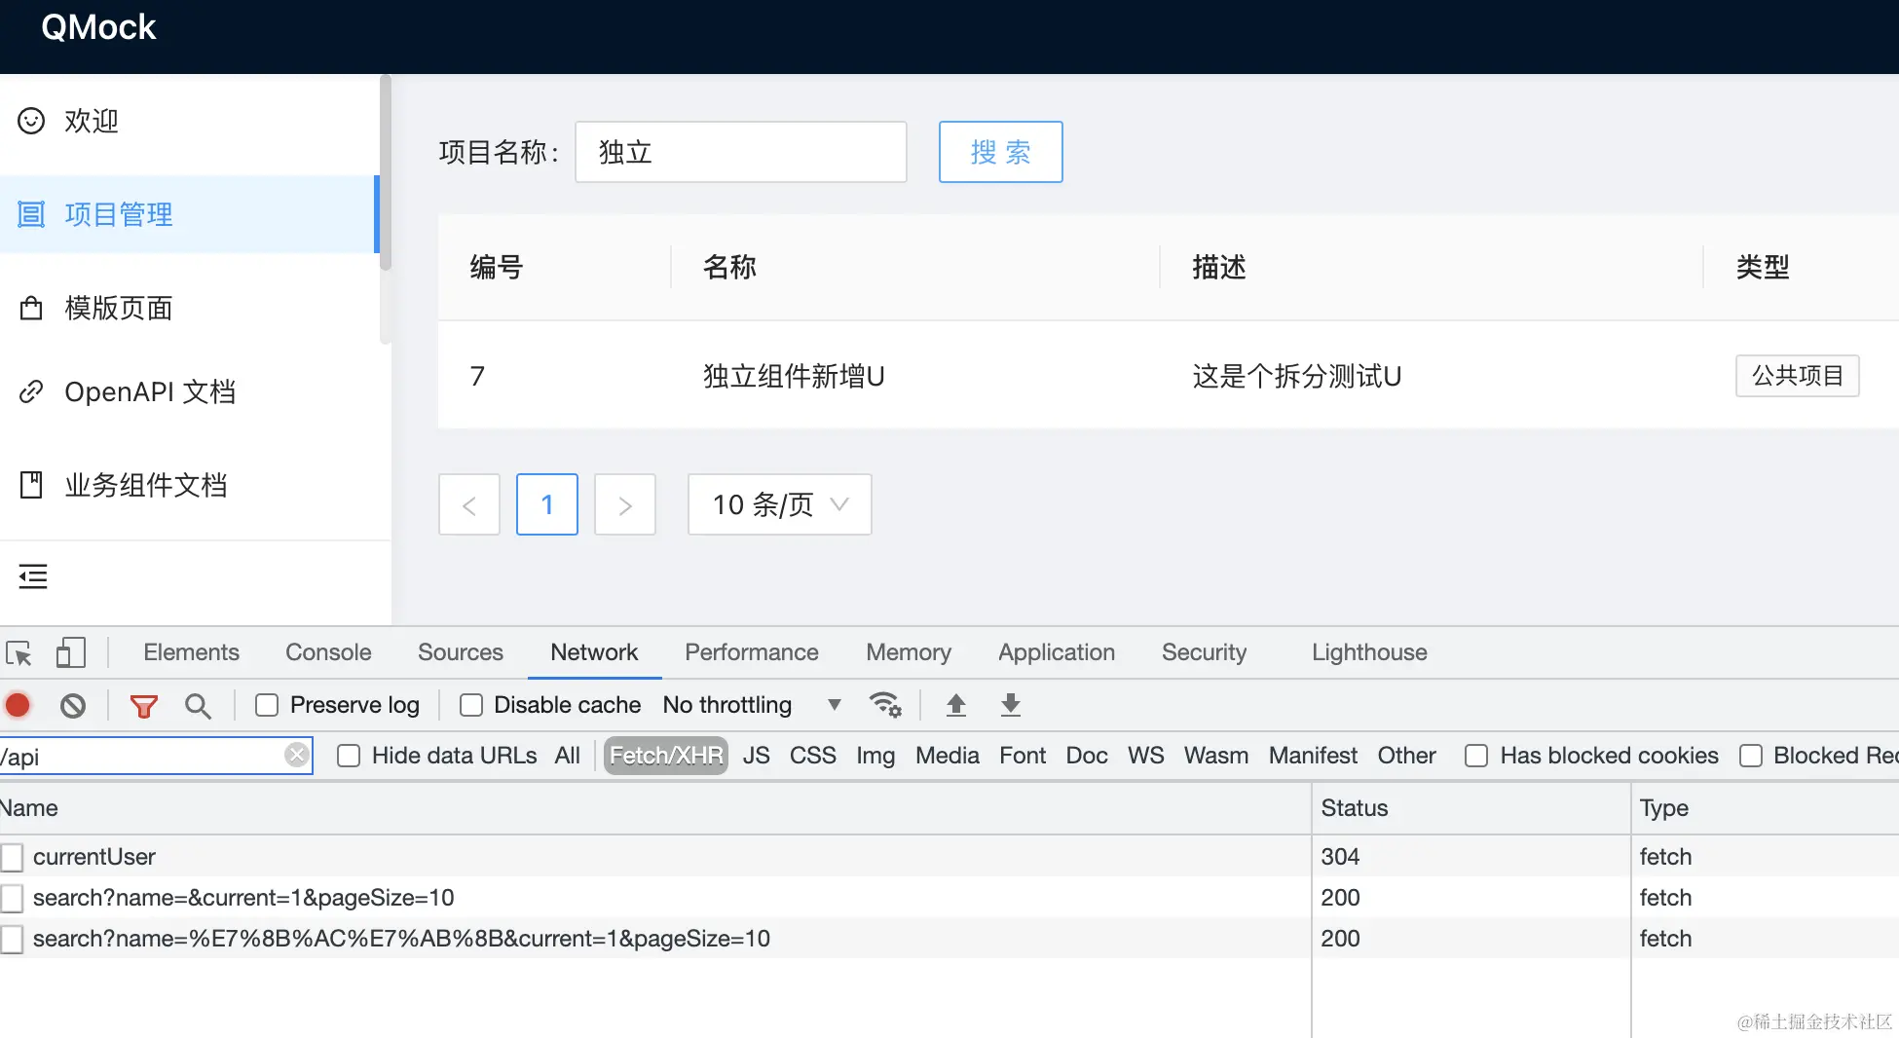
Task: Select the currentUser request row icon
Action: coord(12,857)
